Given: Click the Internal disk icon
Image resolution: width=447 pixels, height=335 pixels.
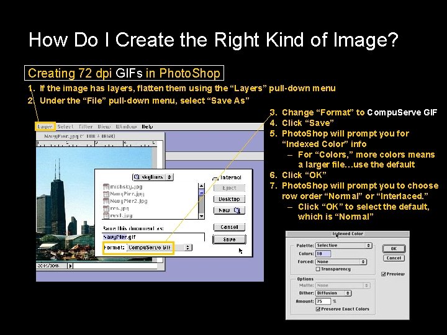Looking at the screenshot, I should tap(215, 178).
